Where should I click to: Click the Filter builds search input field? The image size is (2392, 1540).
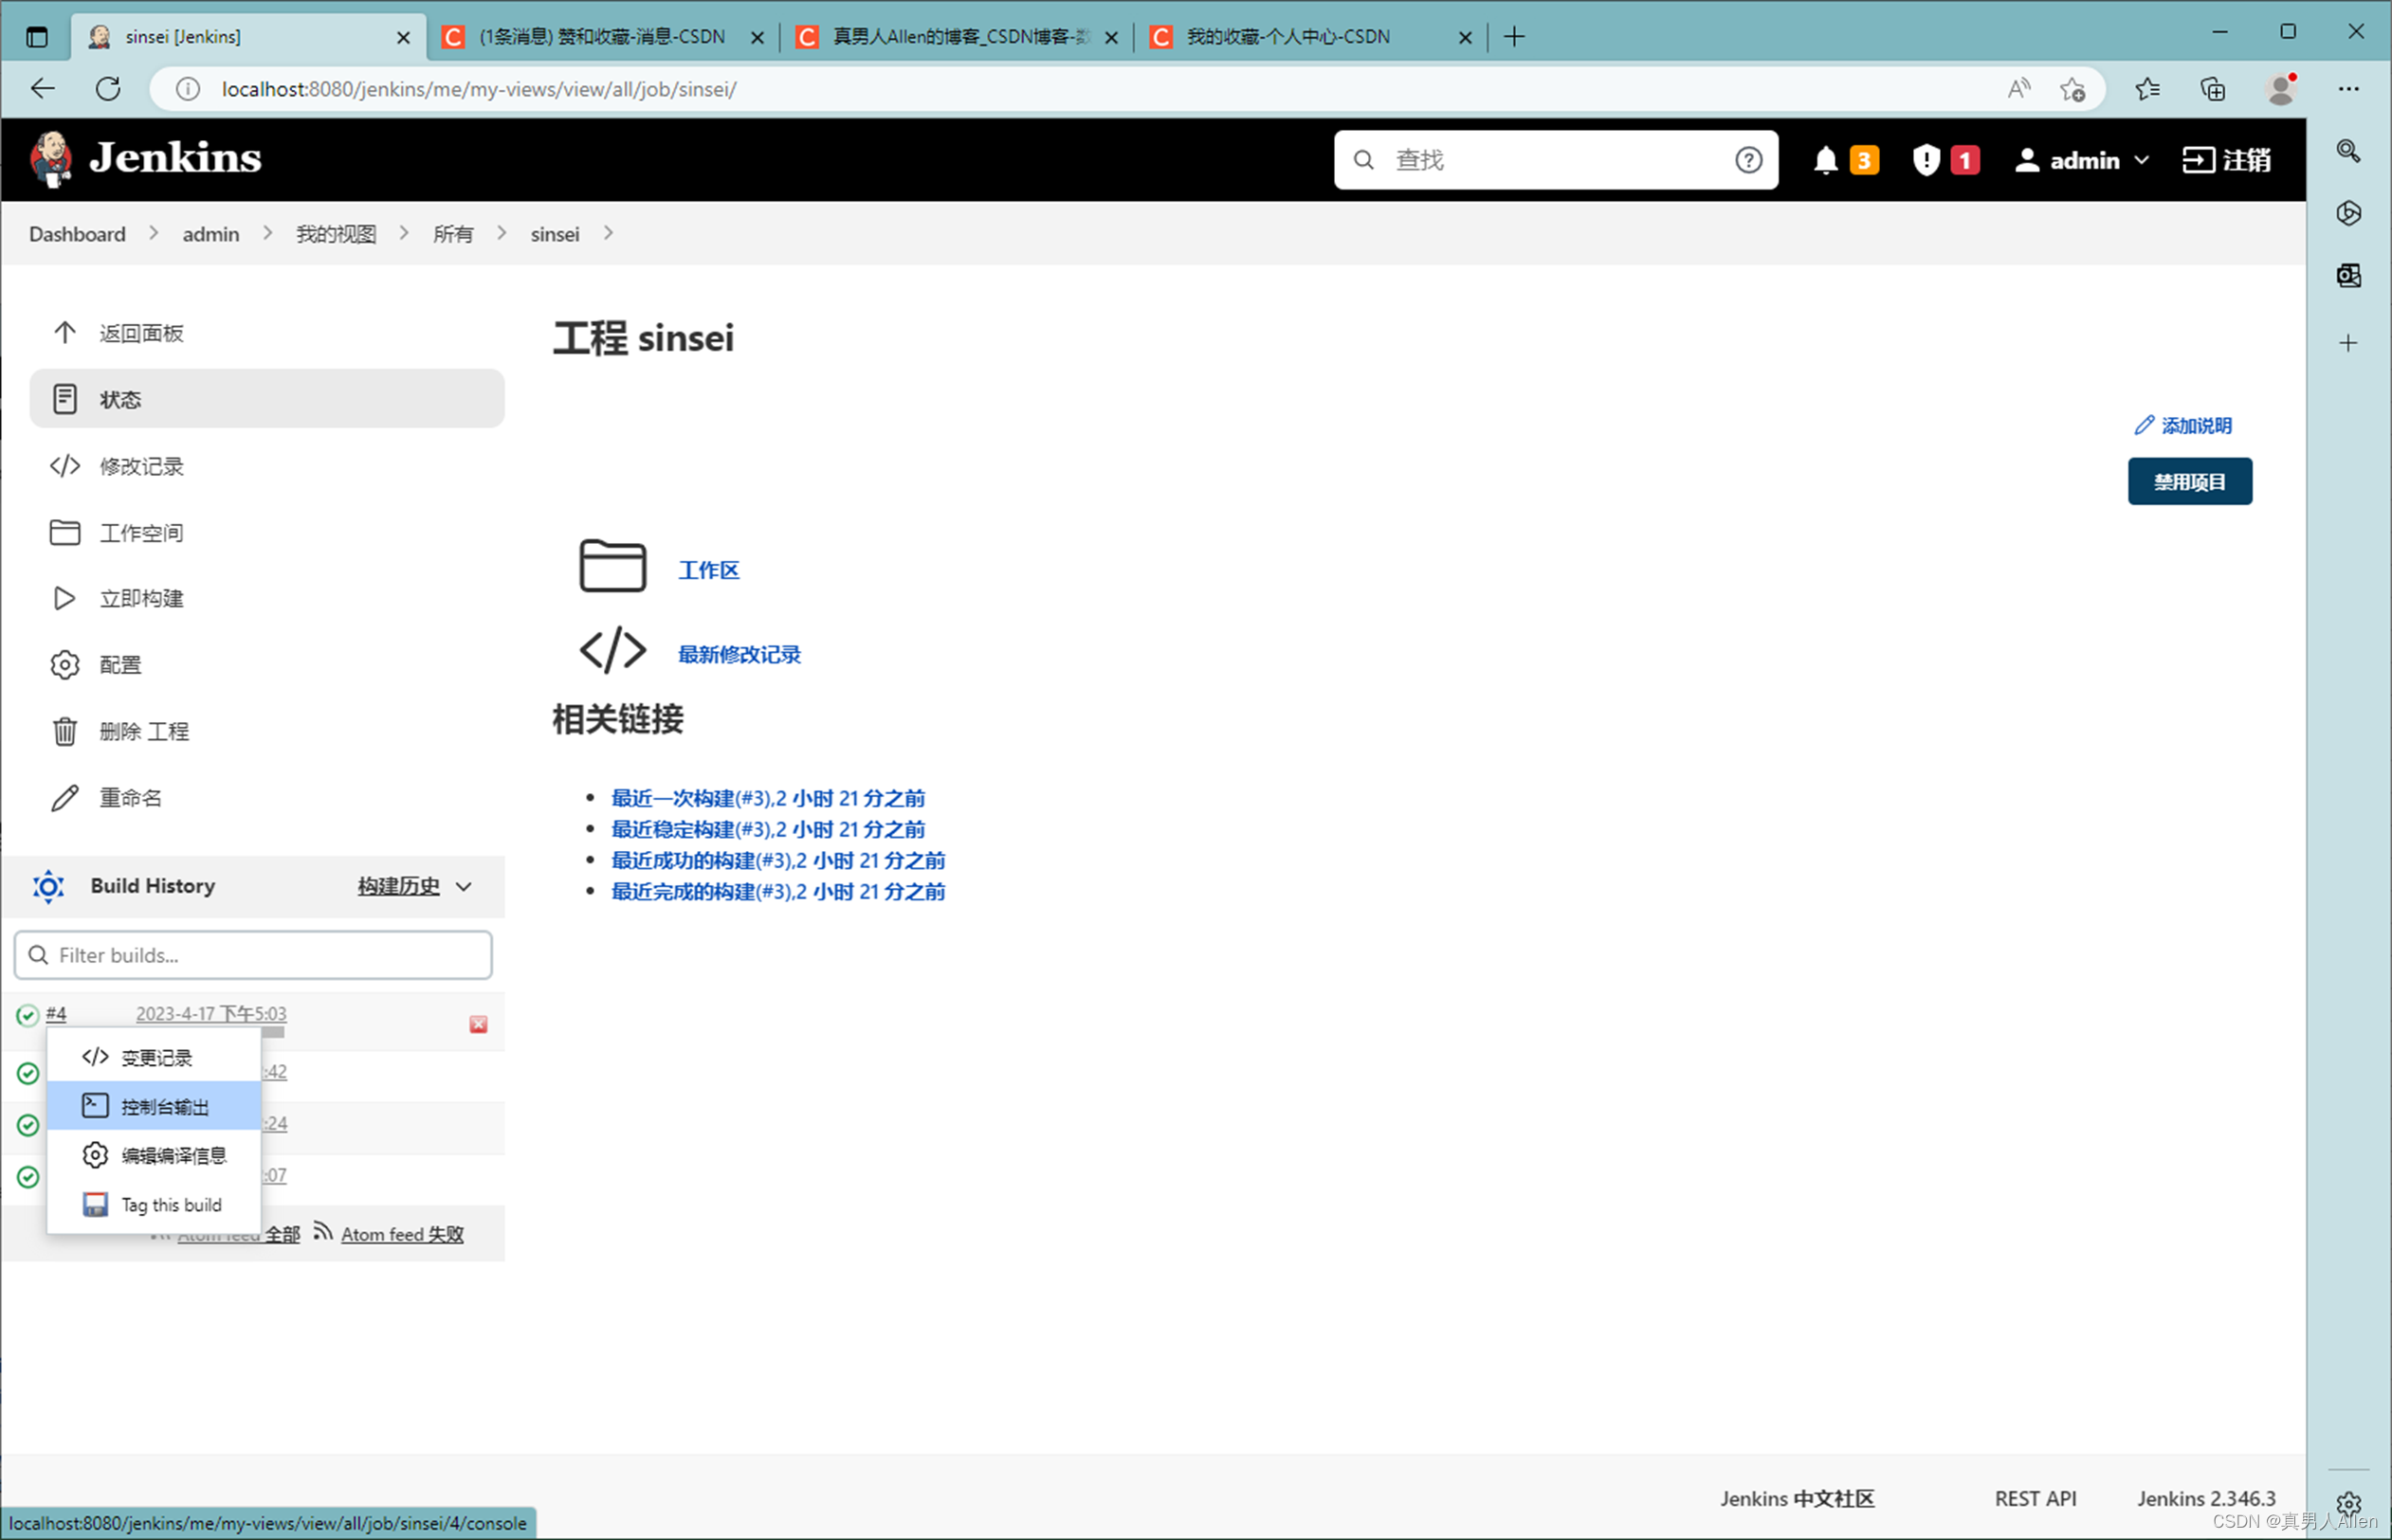pyautogui.click(x=253, y=954)
